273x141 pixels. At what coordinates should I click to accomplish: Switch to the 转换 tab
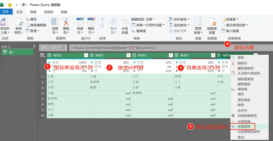click(33, 12)
